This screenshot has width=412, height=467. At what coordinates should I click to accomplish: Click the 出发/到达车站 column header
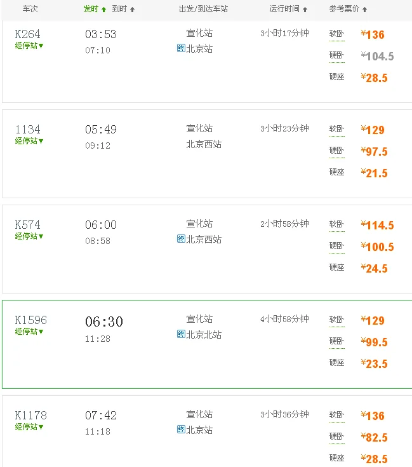click(204, 9)
